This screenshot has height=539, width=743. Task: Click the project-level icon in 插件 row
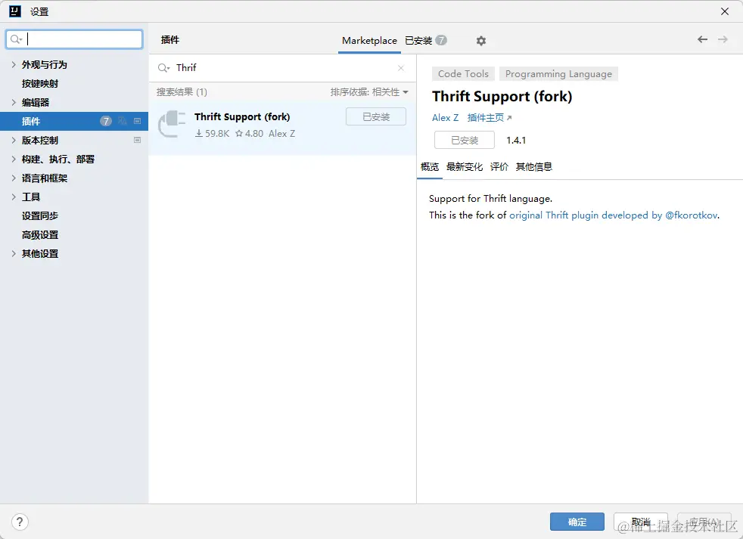[x=138, y=121]
